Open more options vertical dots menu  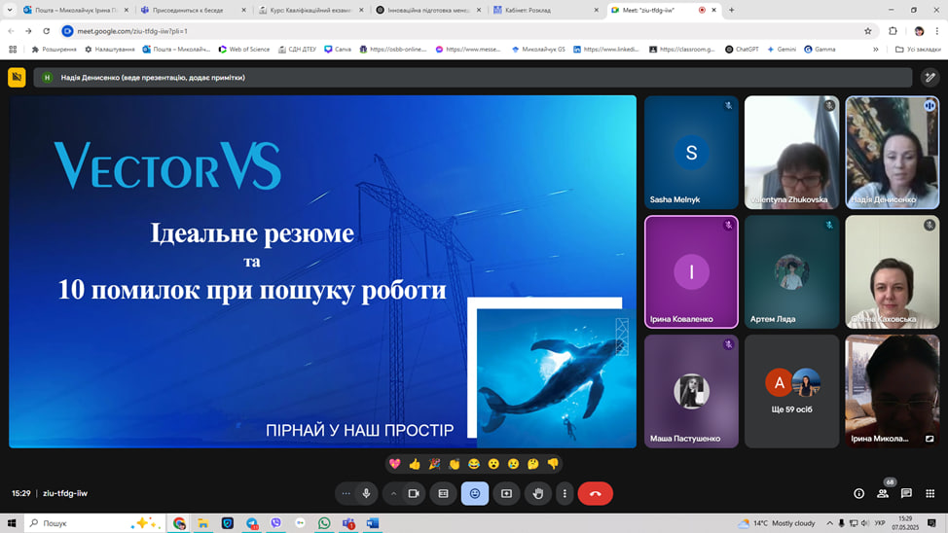565,494
